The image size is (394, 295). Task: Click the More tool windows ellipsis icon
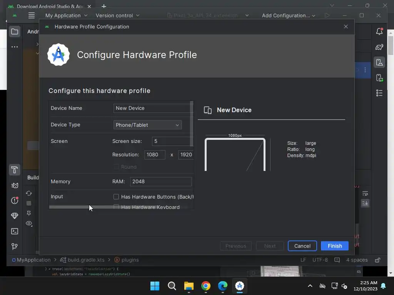pos(15,47)
